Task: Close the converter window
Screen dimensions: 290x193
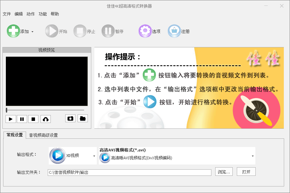Action: tap(281, 6)
